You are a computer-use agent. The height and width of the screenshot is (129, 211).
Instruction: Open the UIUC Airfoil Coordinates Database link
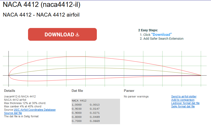click(35, 110)
